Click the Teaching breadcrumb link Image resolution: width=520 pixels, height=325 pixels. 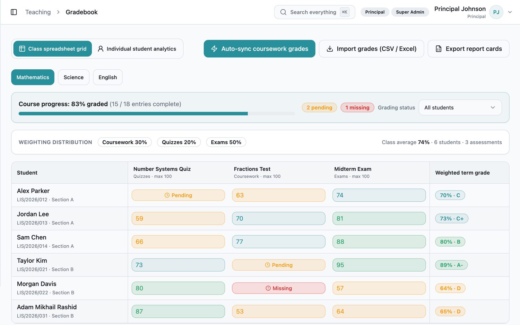pos(38,12)
